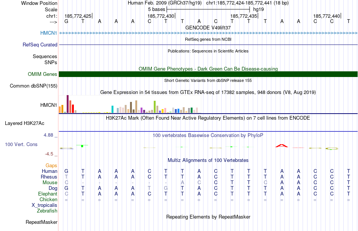Click the HMCN1 gene arrow line
Viewport: 358px width, 231px height.
point(208,33)
